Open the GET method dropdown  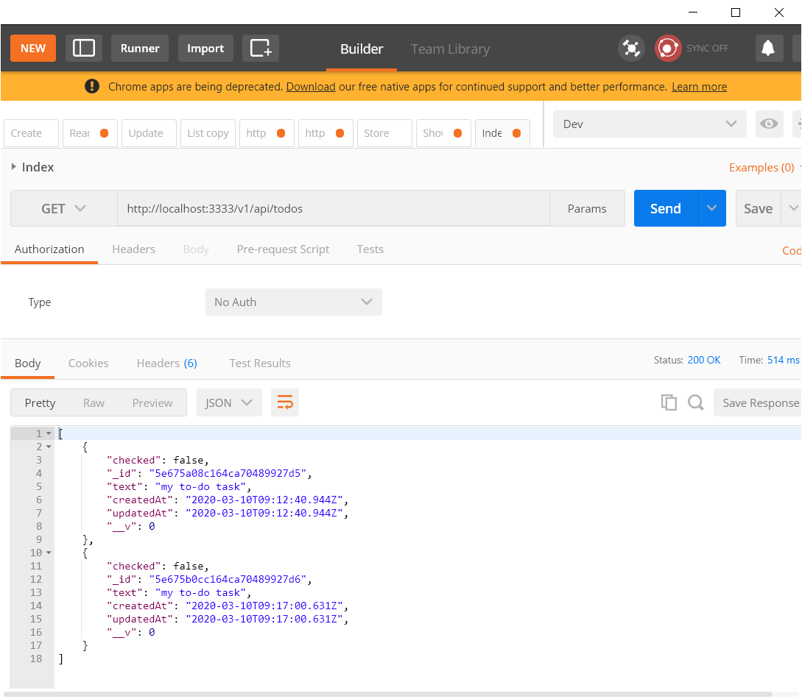(x=63, y=208)
